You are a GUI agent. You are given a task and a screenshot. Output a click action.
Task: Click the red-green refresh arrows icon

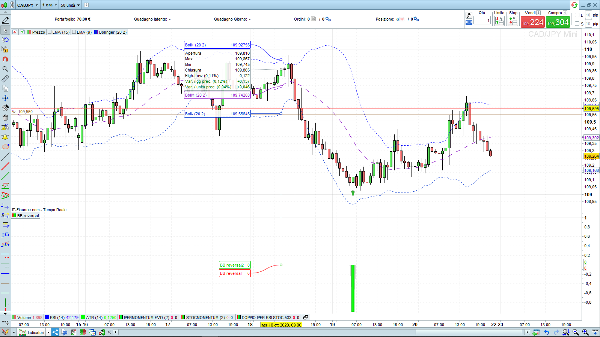point(574,5)
